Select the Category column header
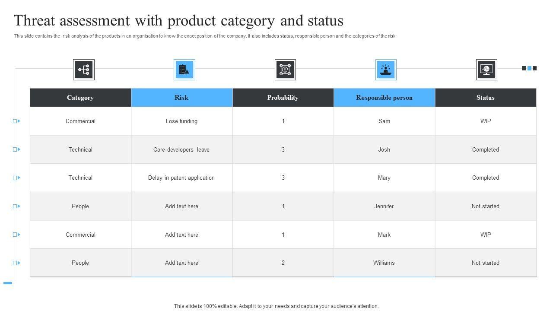The image size is (553, 311). coord(80,98)
